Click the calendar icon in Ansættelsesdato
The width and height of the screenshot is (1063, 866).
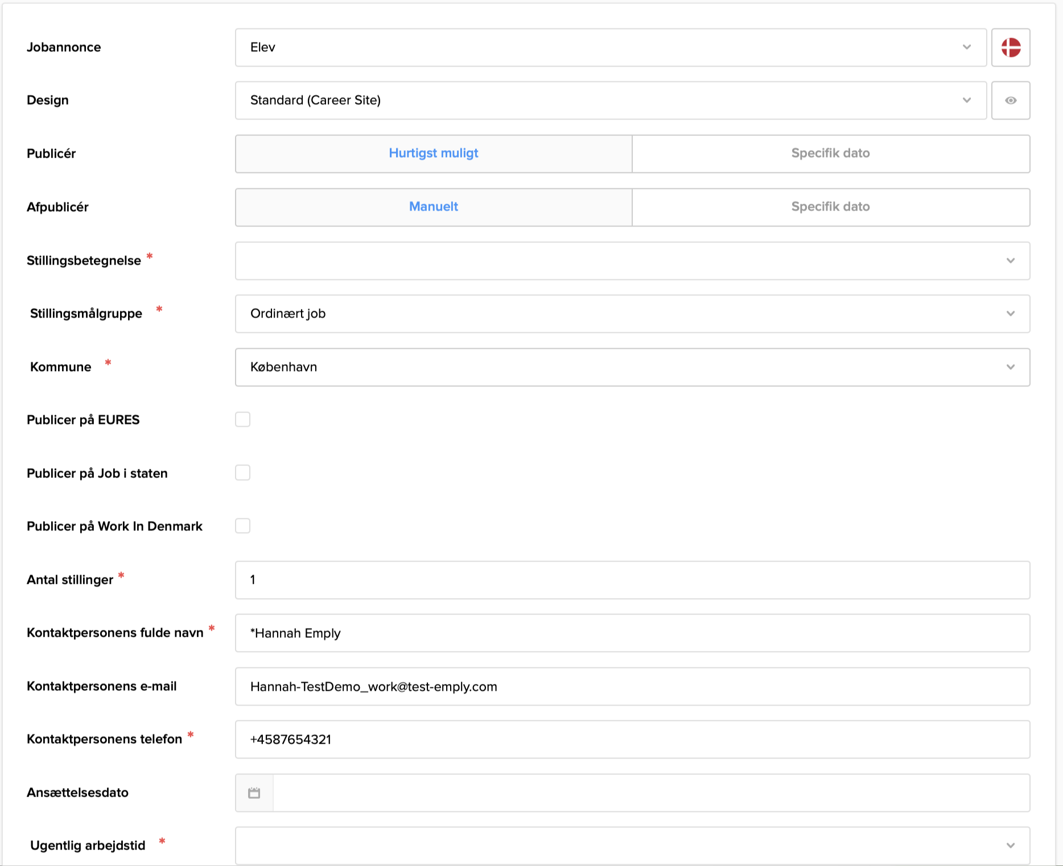tap(254, 793)
